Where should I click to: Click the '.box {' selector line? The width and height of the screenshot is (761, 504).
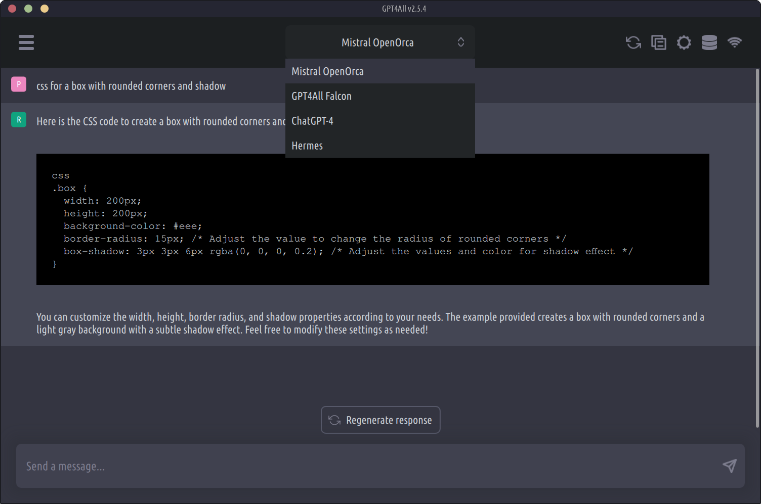(x=69, y=188)
